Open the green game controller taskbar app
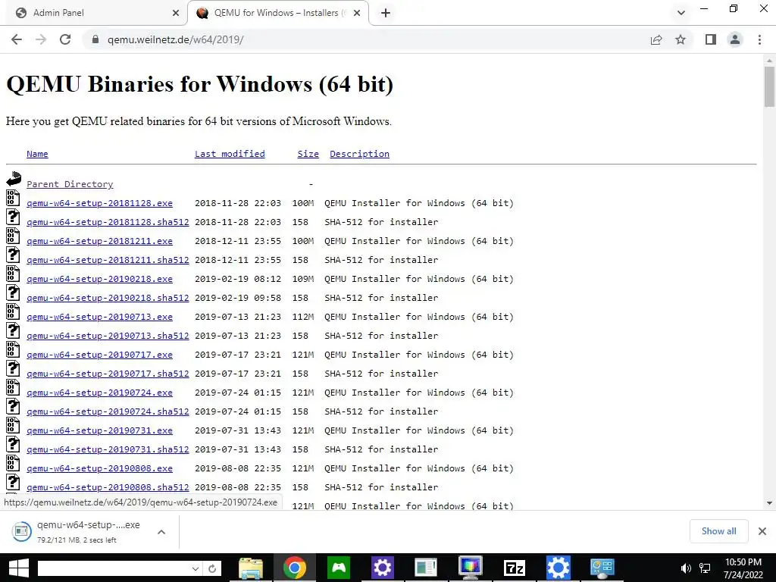 coord(339,568)
